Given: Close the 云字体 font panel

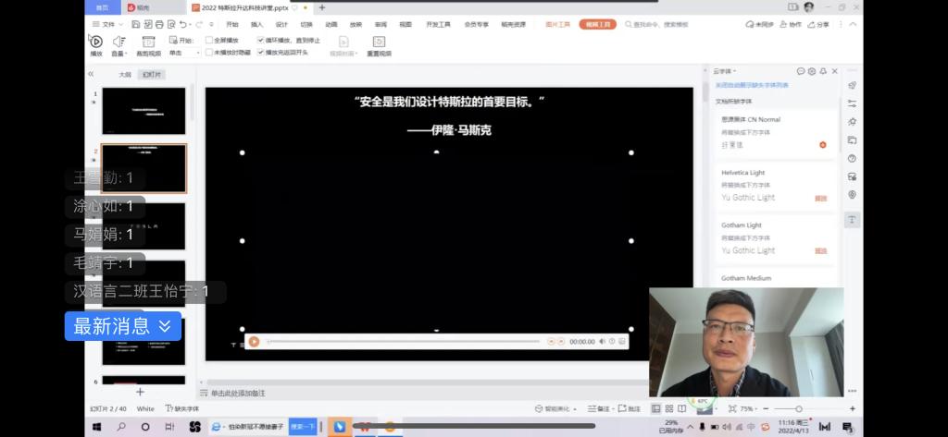Looking at the screenshot, I should (835, 71).
